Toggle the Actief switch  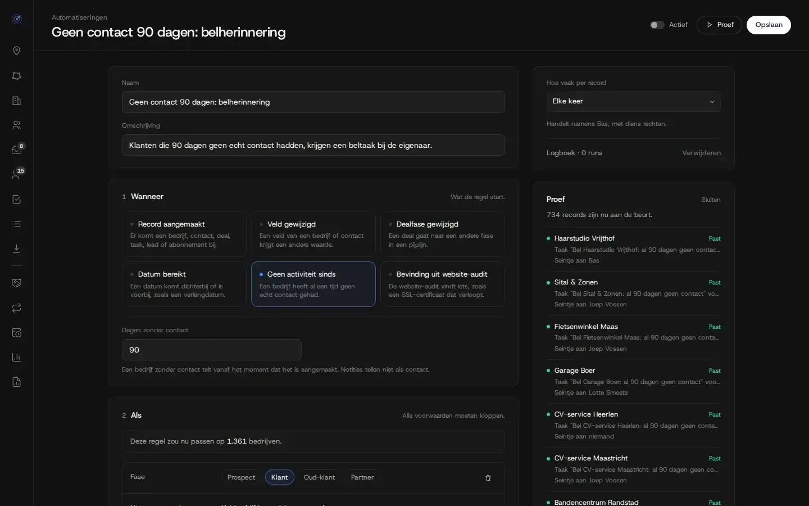click(x=657, y=25)
